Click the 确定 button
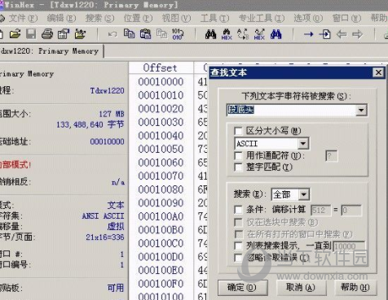Viewport: 388px width, 300px height. coord(242,287)
